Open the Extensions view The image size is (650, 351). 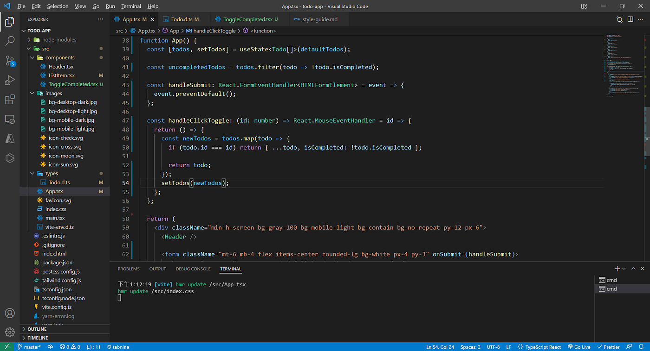(x=10, y=100)
